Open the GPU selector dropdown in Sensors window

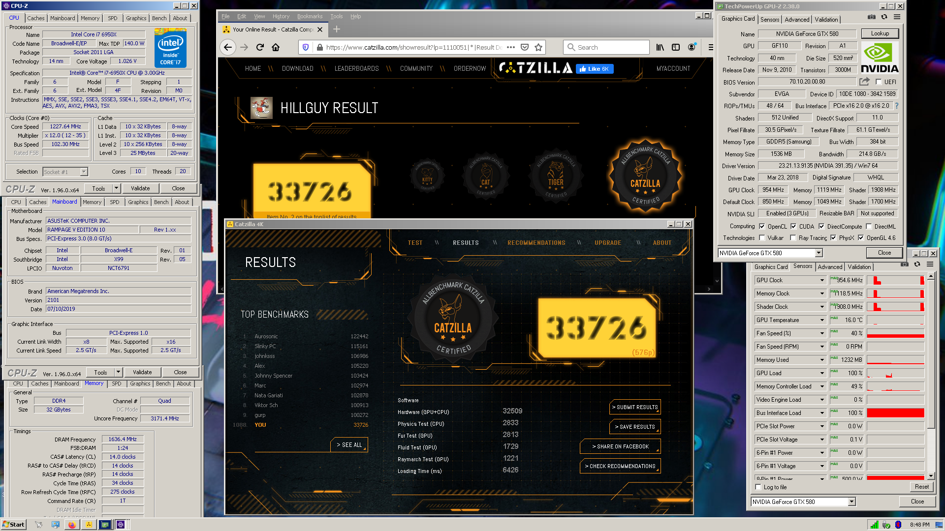pos(851,502)
